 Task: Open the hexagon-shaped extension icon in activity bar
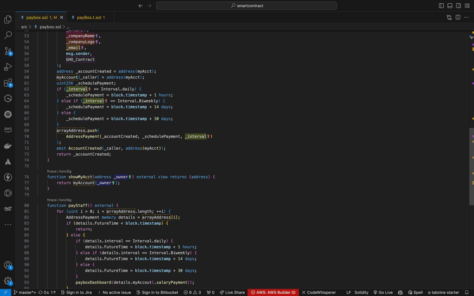[x=8, y=98]
